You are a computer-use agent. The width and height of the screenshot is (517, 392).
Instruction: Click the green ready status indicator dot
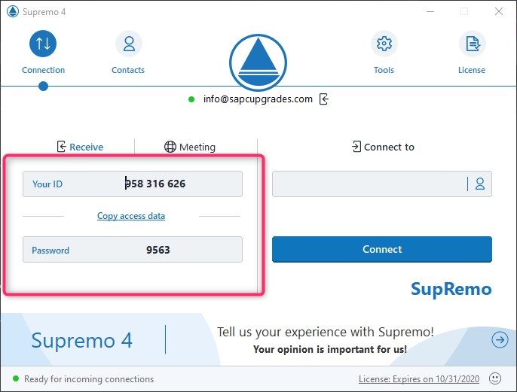pos(16,378)
